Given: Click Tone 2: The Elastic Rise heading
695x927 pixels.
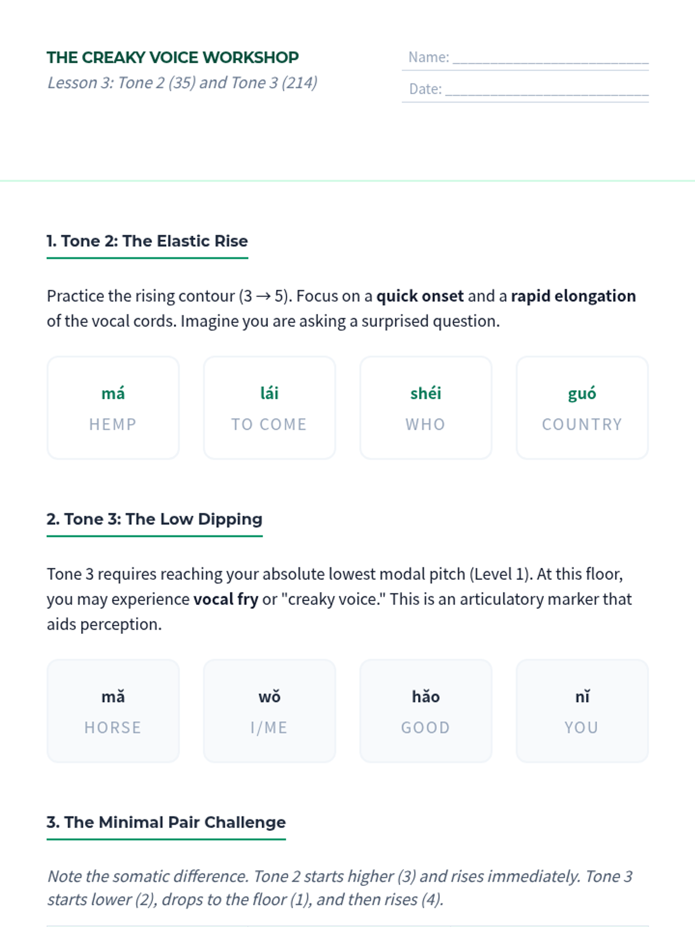Looking at the screenshot, I should (x=147, y=241).
